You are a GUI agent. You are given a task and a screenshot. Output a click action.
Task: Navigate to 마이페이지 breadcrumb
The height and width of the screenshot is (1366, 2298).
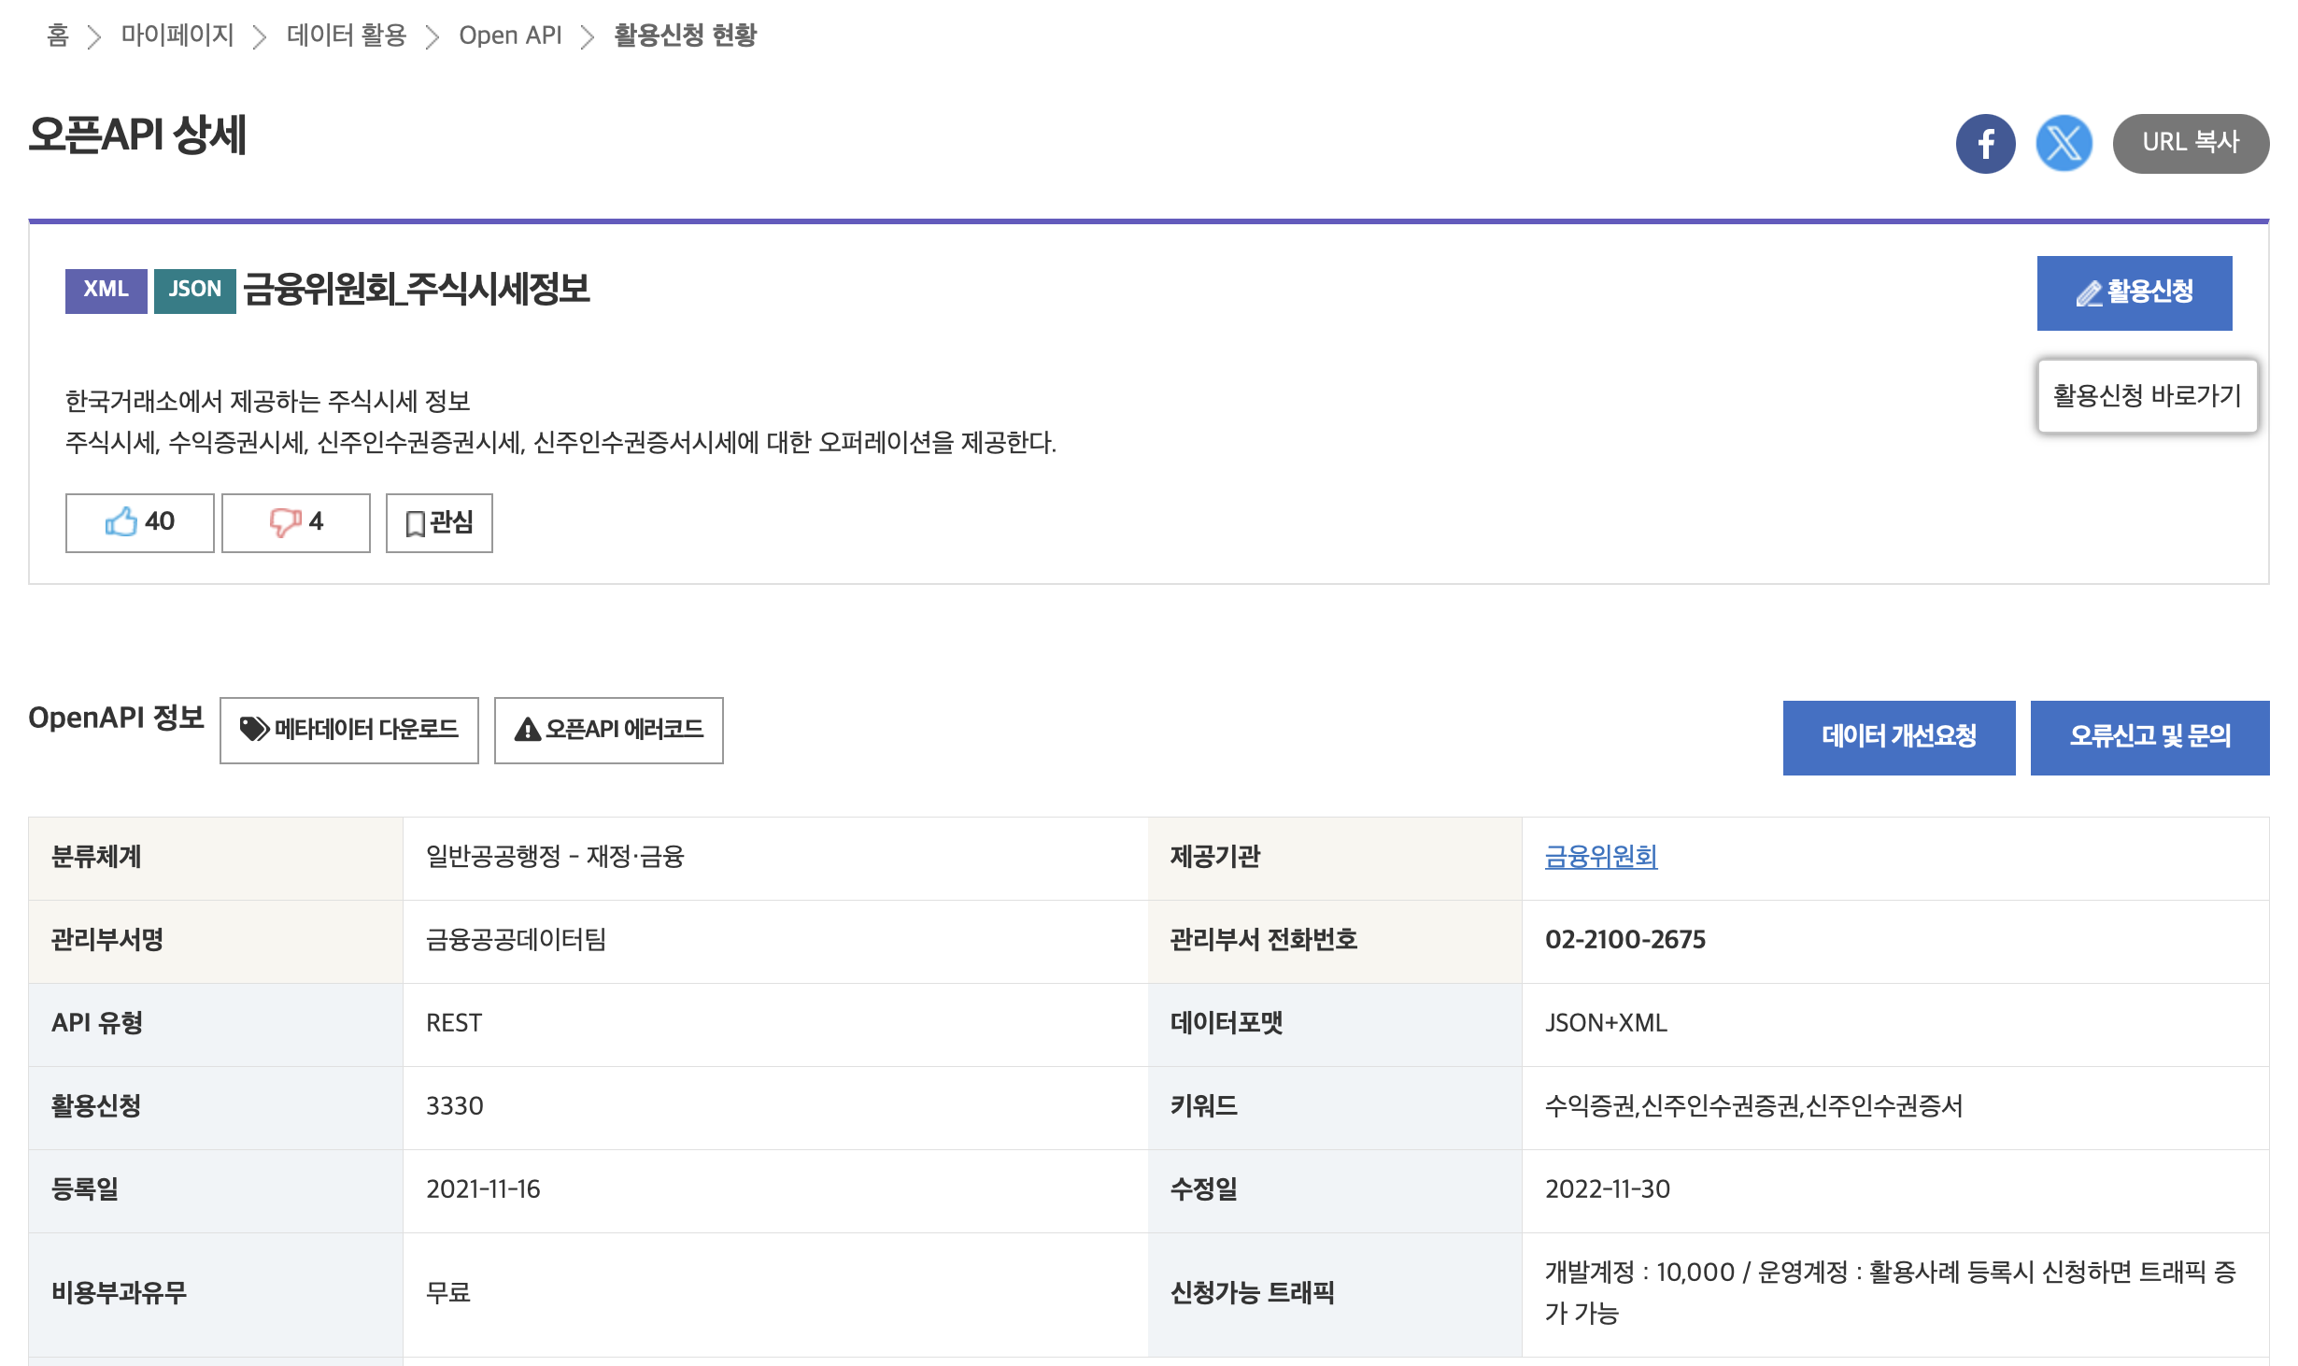point(177,36)
